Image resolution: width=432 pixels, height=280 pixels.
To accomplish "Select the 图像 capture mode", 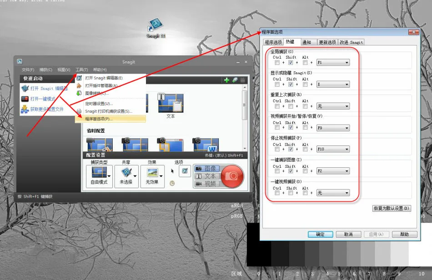I will 207,168.
